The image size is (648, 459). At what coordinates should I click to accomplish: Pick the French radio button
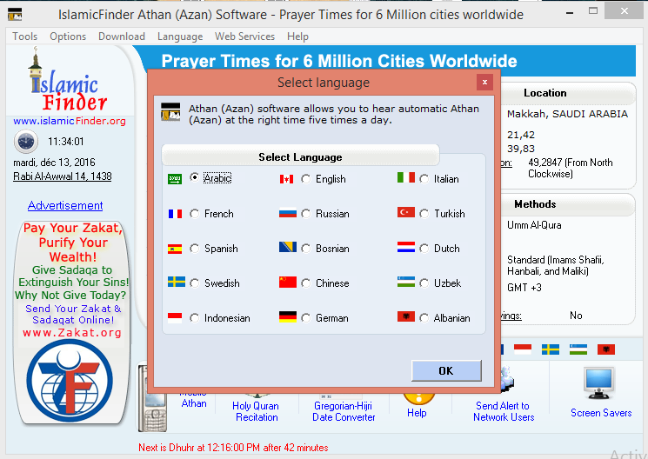click(x=194, y=214)
